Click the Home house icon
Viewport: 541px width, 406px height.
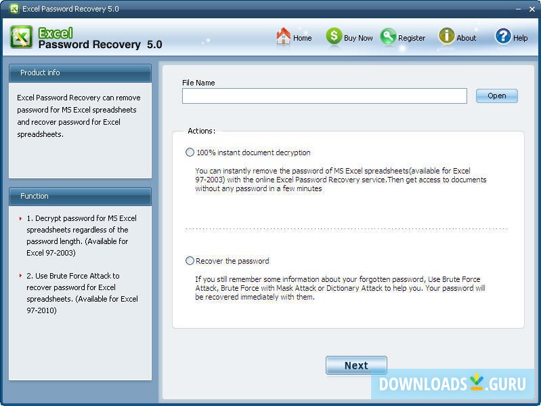coord(283,36)
